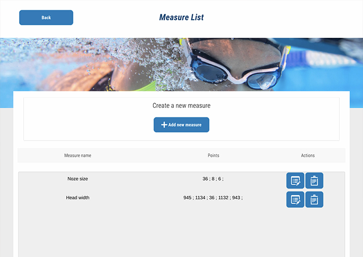Click the Measure name column header
Screen dimensions: 363x257
click(77, 155)
